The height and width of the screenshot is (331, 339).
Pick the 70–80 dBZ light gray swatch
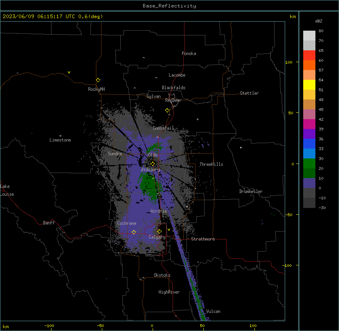coord(309,36)
